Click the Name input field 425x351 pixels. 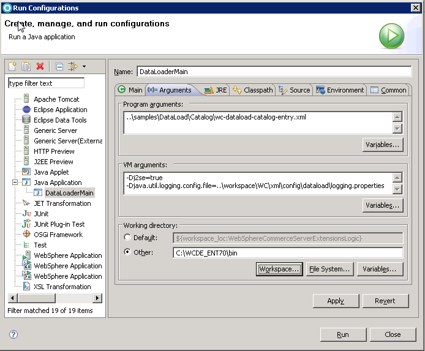point(274,72)
